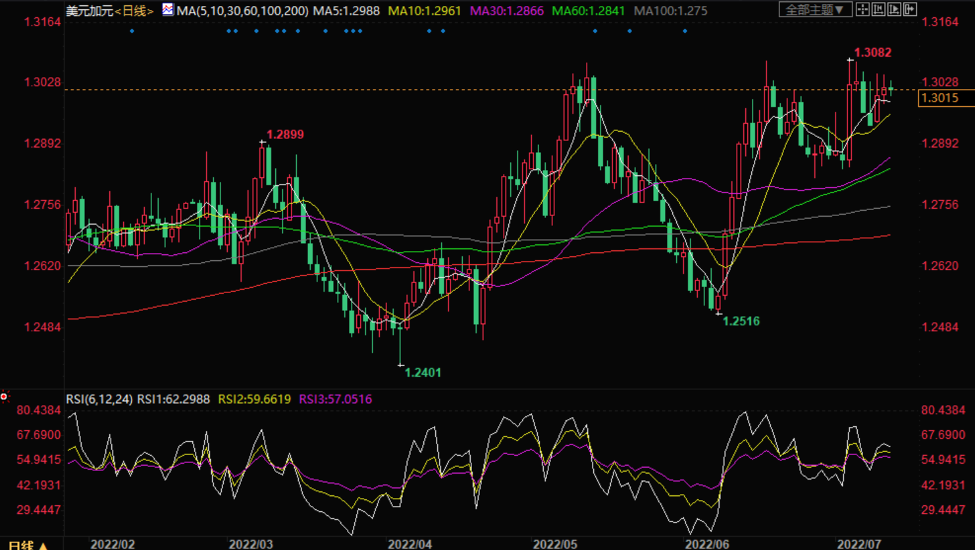
Task: Click the crosshair cursor icon
Action: [862, 9]
